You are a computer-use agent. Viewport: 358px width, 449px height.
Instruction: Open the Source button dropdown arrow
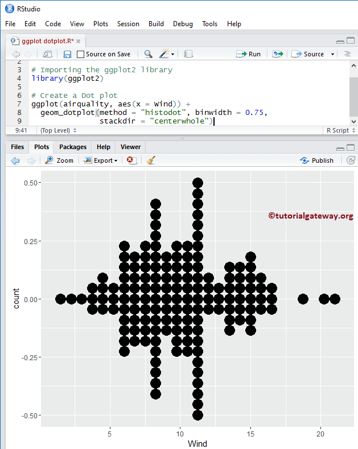coord(332,54)
